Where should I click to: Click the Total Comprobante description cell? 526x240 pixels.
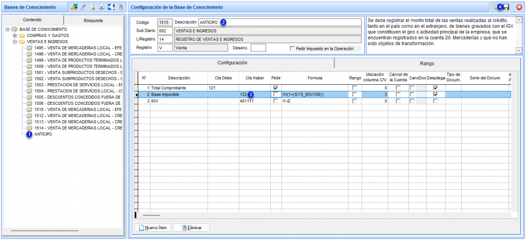(179, 87)
